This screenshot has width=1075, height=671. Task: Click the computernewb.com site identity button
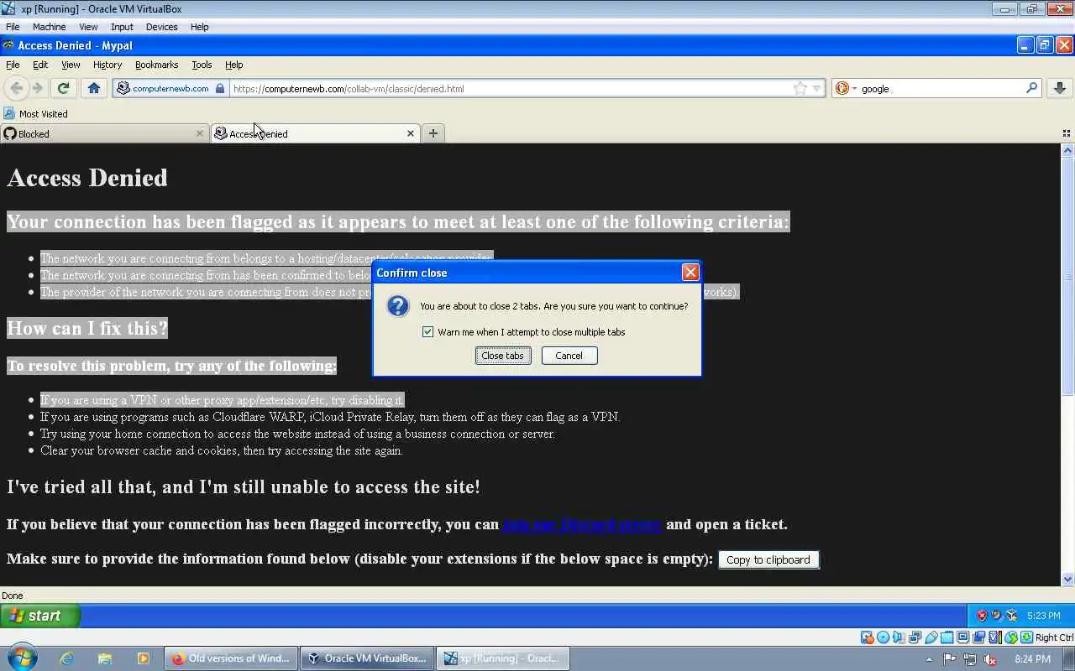pyautogui.click(x=170, y=88)
